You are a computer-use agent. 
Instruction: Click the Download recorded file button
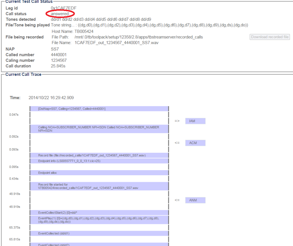(x=270, y=37)
